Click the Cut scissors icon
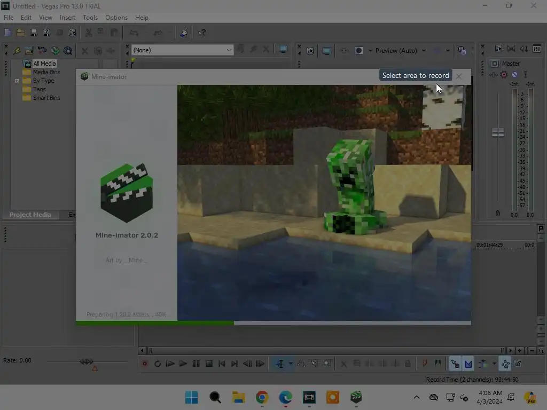Screen dimensions: 547x410 pos(89,33)
